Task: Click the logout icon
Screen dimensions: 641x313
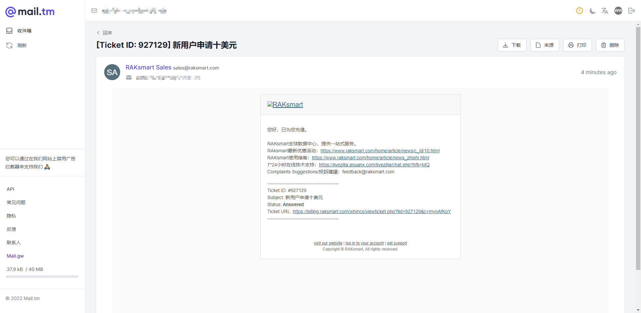Action: pos(631,11)
